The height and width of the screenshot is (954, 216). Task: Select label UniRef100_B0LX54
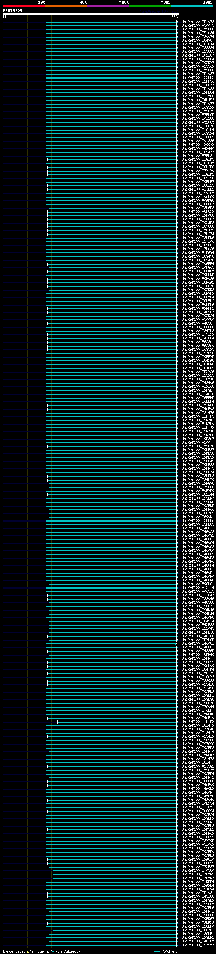tap(198, 804)
